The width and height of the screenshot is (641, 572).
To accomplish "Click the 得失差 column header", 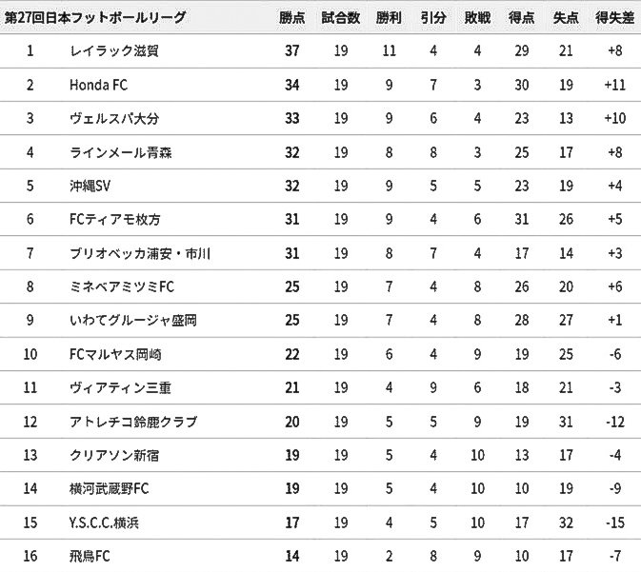I will point(613,17).
